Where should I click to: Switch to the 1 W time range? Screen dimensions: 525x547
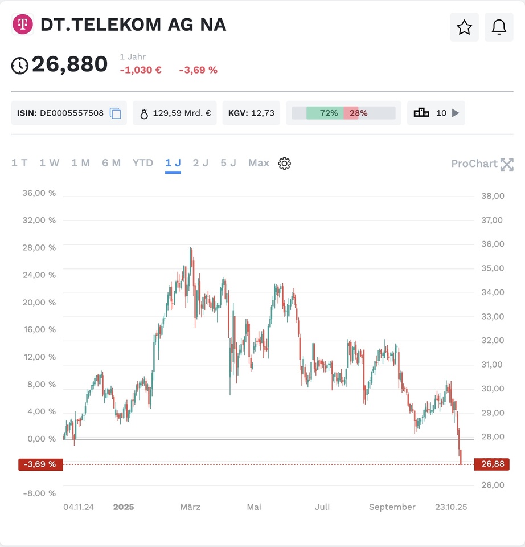(x=50, y=163)
